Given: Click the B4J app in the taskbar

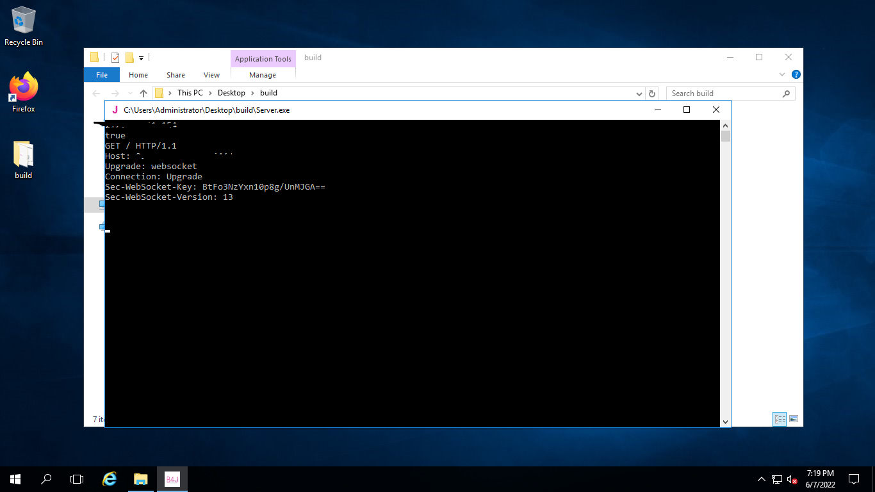Looking at the screenshot, I should coord(172,479).
